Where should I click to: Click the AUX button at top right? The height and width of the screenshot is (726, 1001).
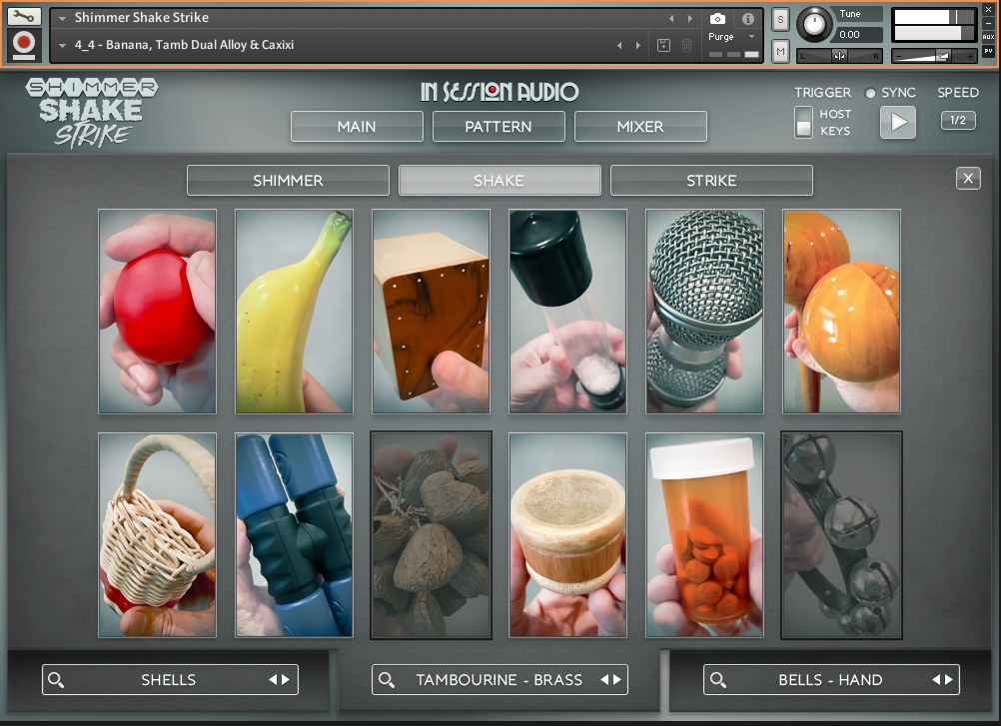(988, 37)
